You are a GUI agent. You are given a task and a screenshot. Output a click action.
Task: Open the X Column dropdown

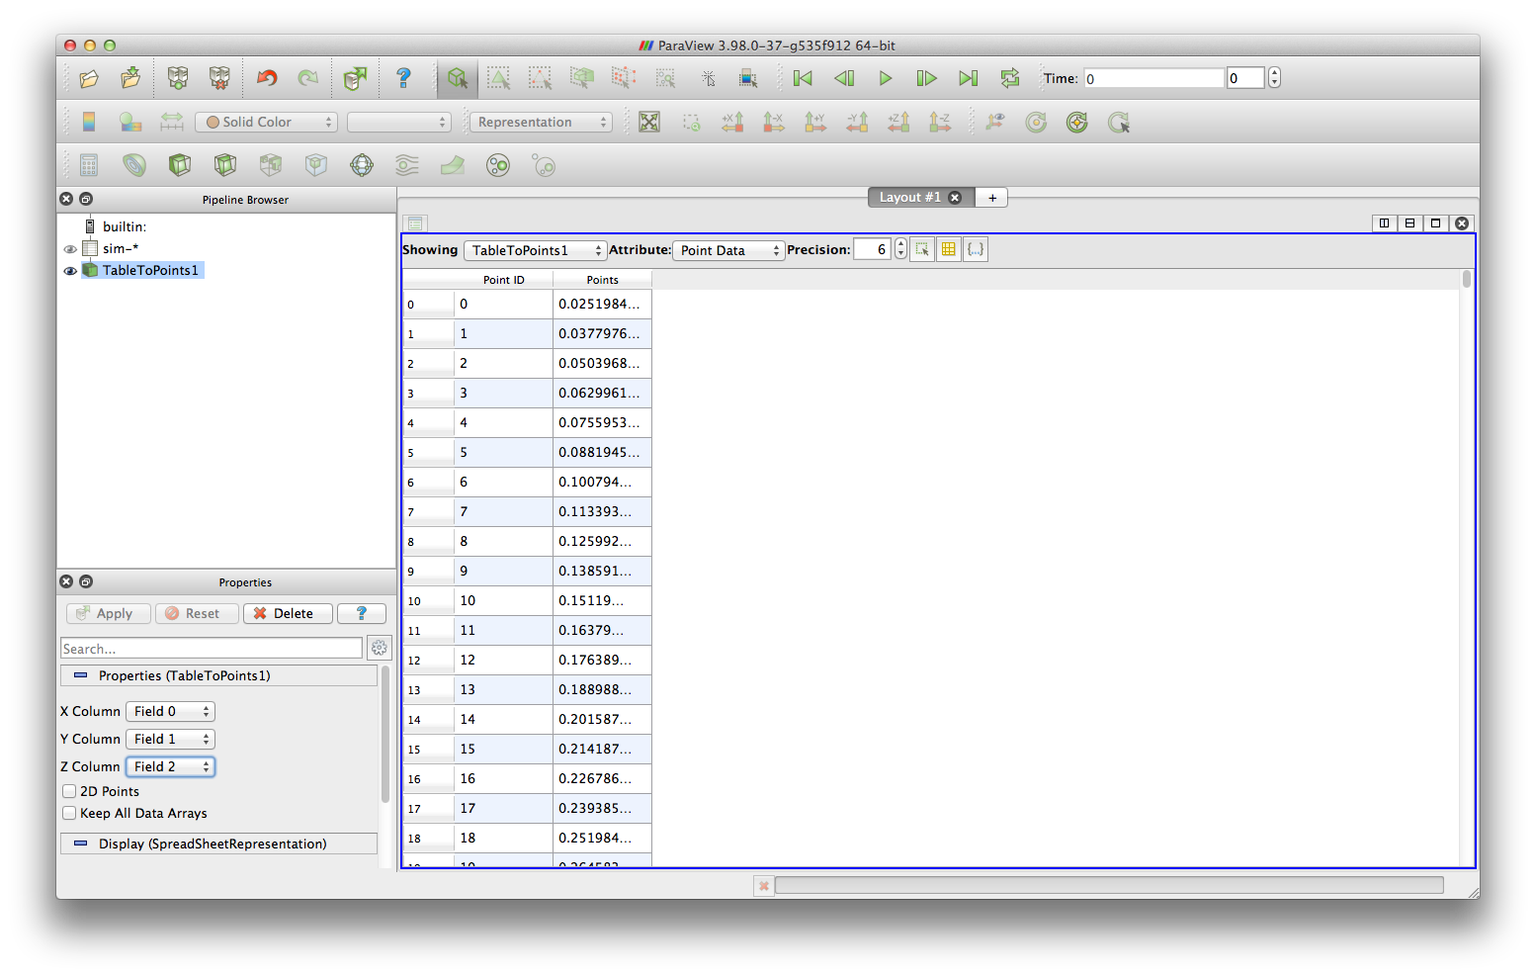(x=170, y=712)
